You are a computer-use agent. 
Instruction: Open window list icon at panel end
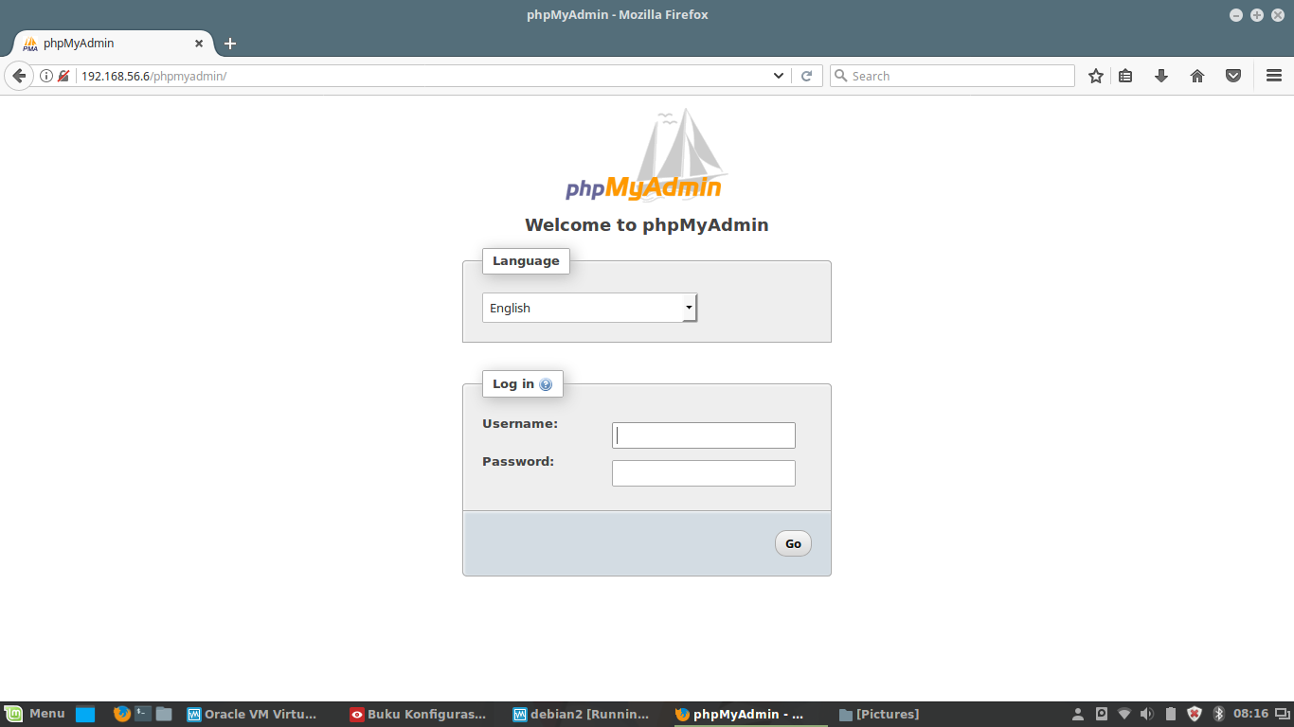tap(1282, 714)
